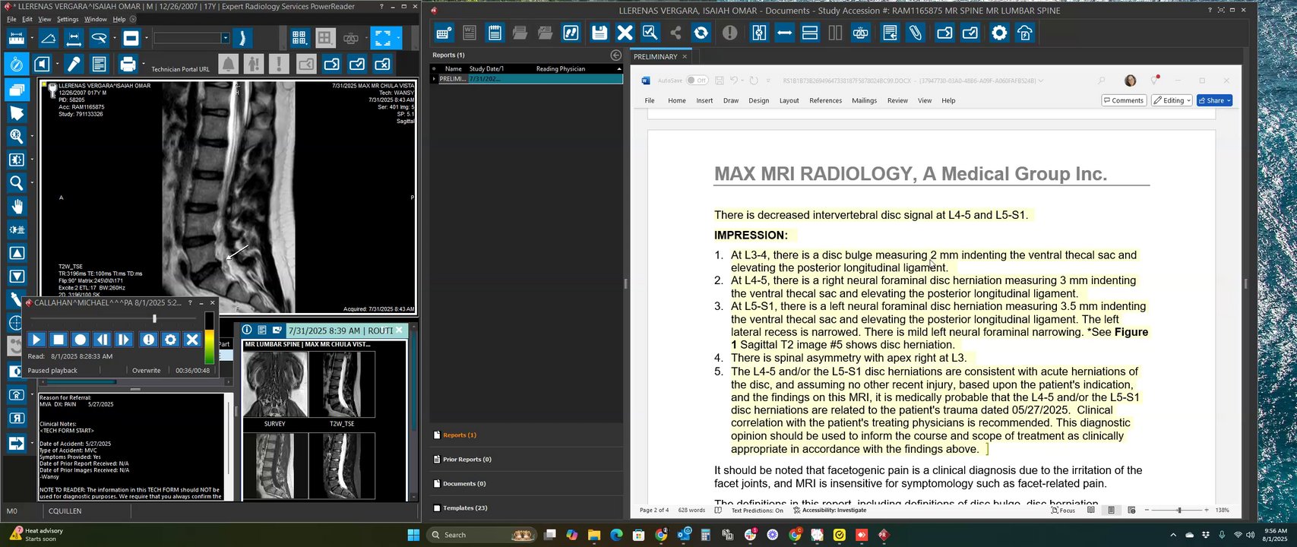Click the scroll-up triangle tool in sidebar
Image resolution: width=1297 pixels, height=547 pixels.
[x=16, y=253]
